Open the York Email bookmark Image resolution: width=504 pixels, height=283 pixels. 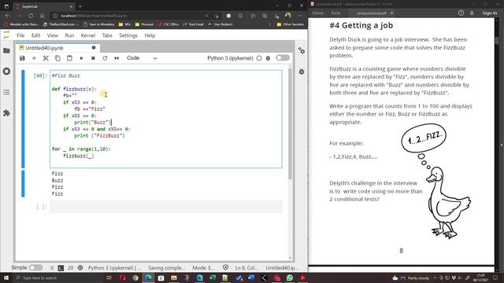click(193, 24)
